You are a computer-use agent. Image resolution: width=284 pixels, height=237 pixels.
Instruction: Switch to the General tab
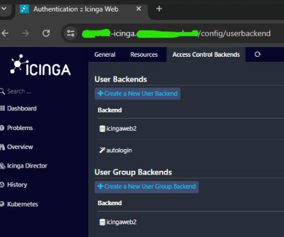click(x=105, y=55)
